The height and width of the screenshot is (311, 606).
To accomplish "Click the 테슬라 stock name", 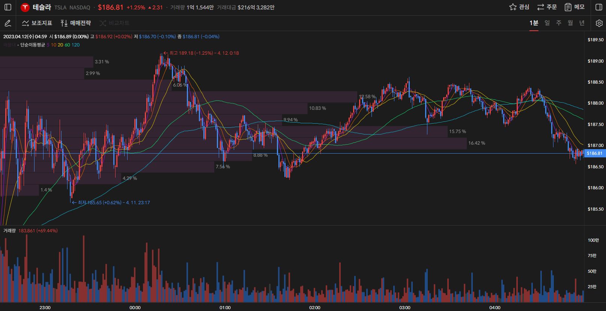I will (42, 7).
